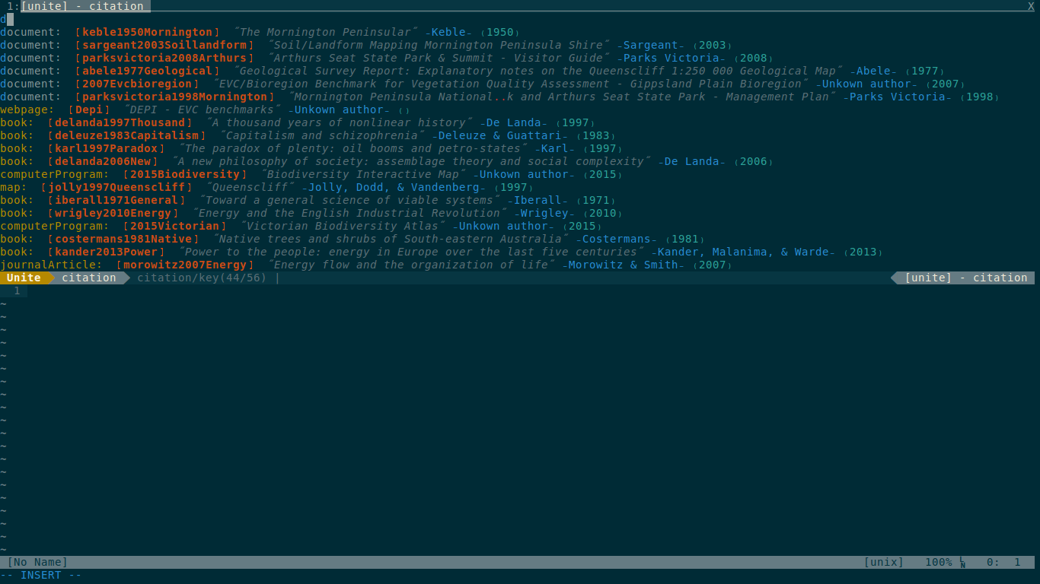This screenshot has width=1040, height=584.
Task: Click the citation segment beside Unite
Action: [x=89, y=278]
